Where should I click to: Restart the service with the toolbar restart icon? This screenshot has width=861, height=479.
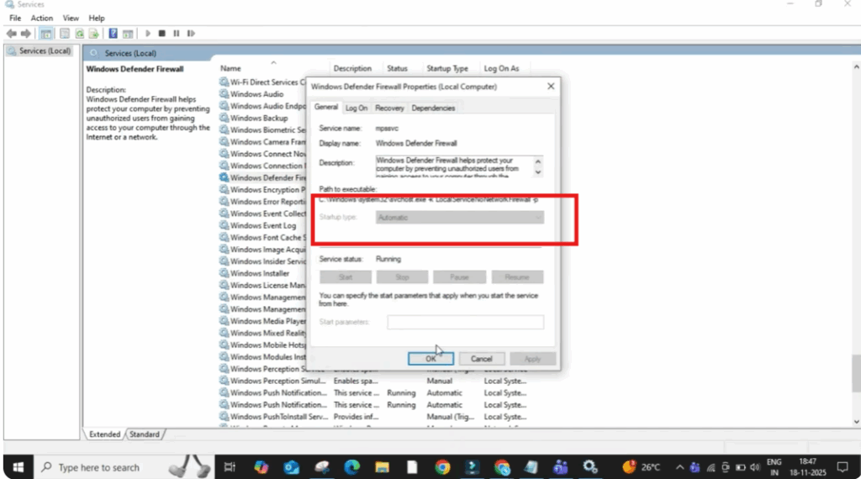tap(191, 34)
